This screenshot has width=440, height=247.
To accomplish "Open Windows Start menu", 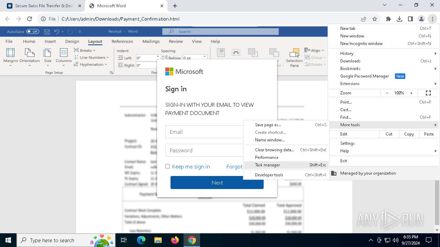I will click(8, 240).
